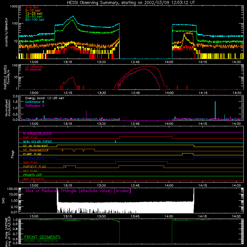Screen dimensions: 247x247
Task: Click the cyan NON_SOLAR_EVENT blip marker
Action: [x=115, y=142]
